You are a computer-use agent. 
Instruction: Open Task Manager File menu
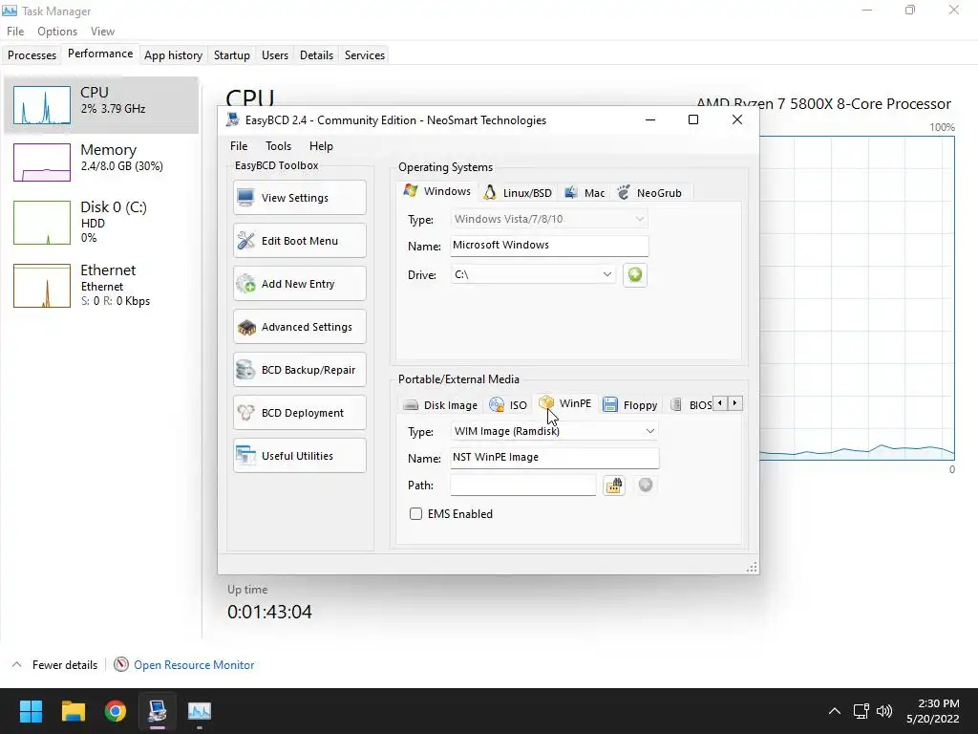pos(15,32)
